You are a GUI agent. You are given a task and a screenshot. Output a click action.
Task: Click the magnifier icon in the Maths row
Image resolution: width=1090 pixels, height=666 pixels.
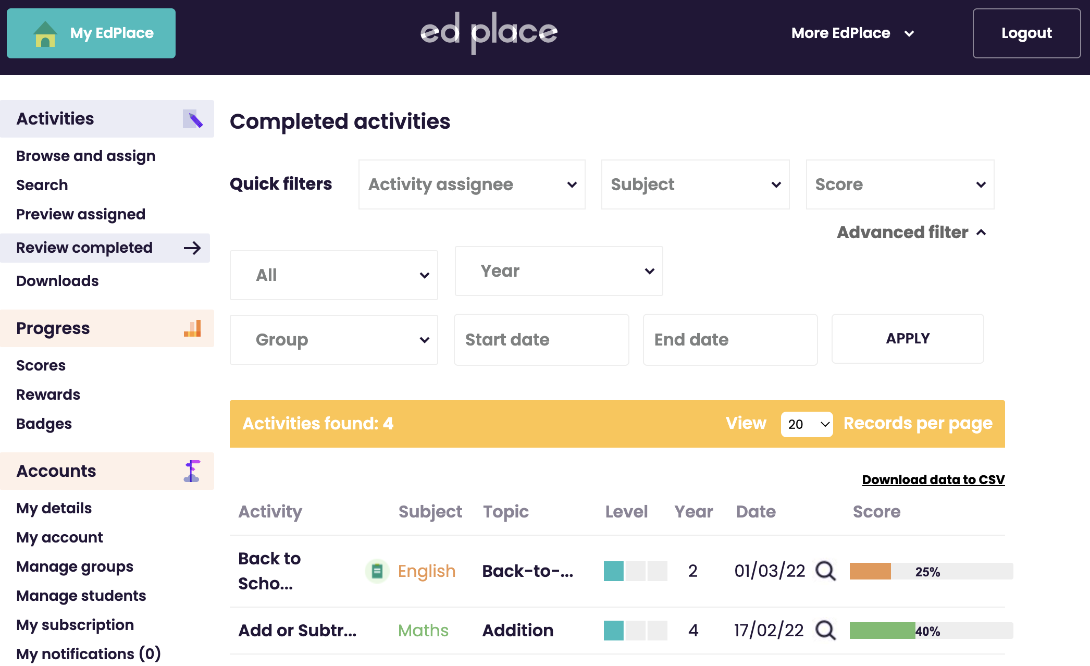826,631
